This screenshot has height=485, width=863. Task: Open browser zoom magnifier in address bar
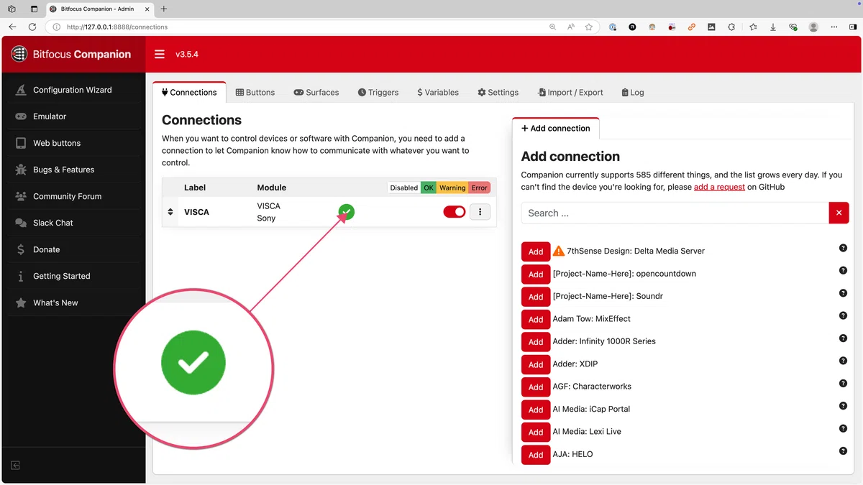[552, 27]
